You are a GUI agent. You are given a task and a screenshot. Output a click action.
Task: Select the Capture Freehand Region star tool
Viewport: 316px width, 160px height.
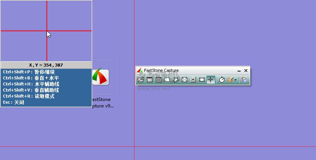coord(176,80)
